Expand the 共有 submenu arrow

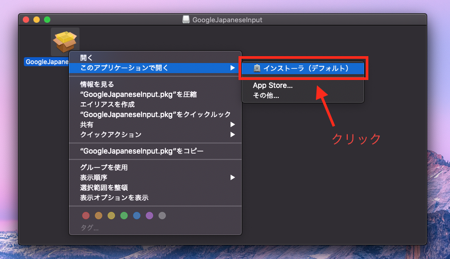(x=233, y=124)
